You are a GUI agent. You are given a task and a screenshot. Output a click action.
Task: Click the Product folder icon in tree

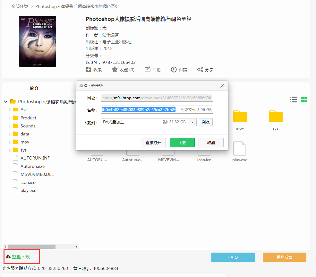[15, 118]
